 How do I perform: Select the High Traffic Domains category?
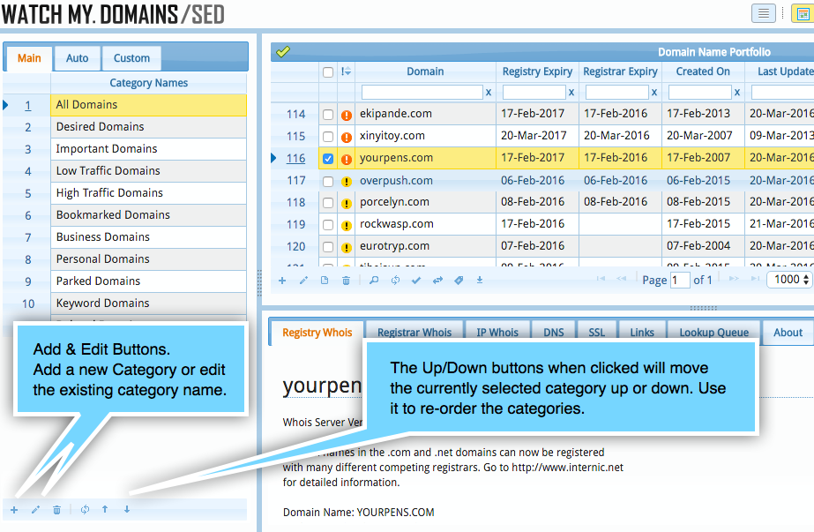[148, 193]
